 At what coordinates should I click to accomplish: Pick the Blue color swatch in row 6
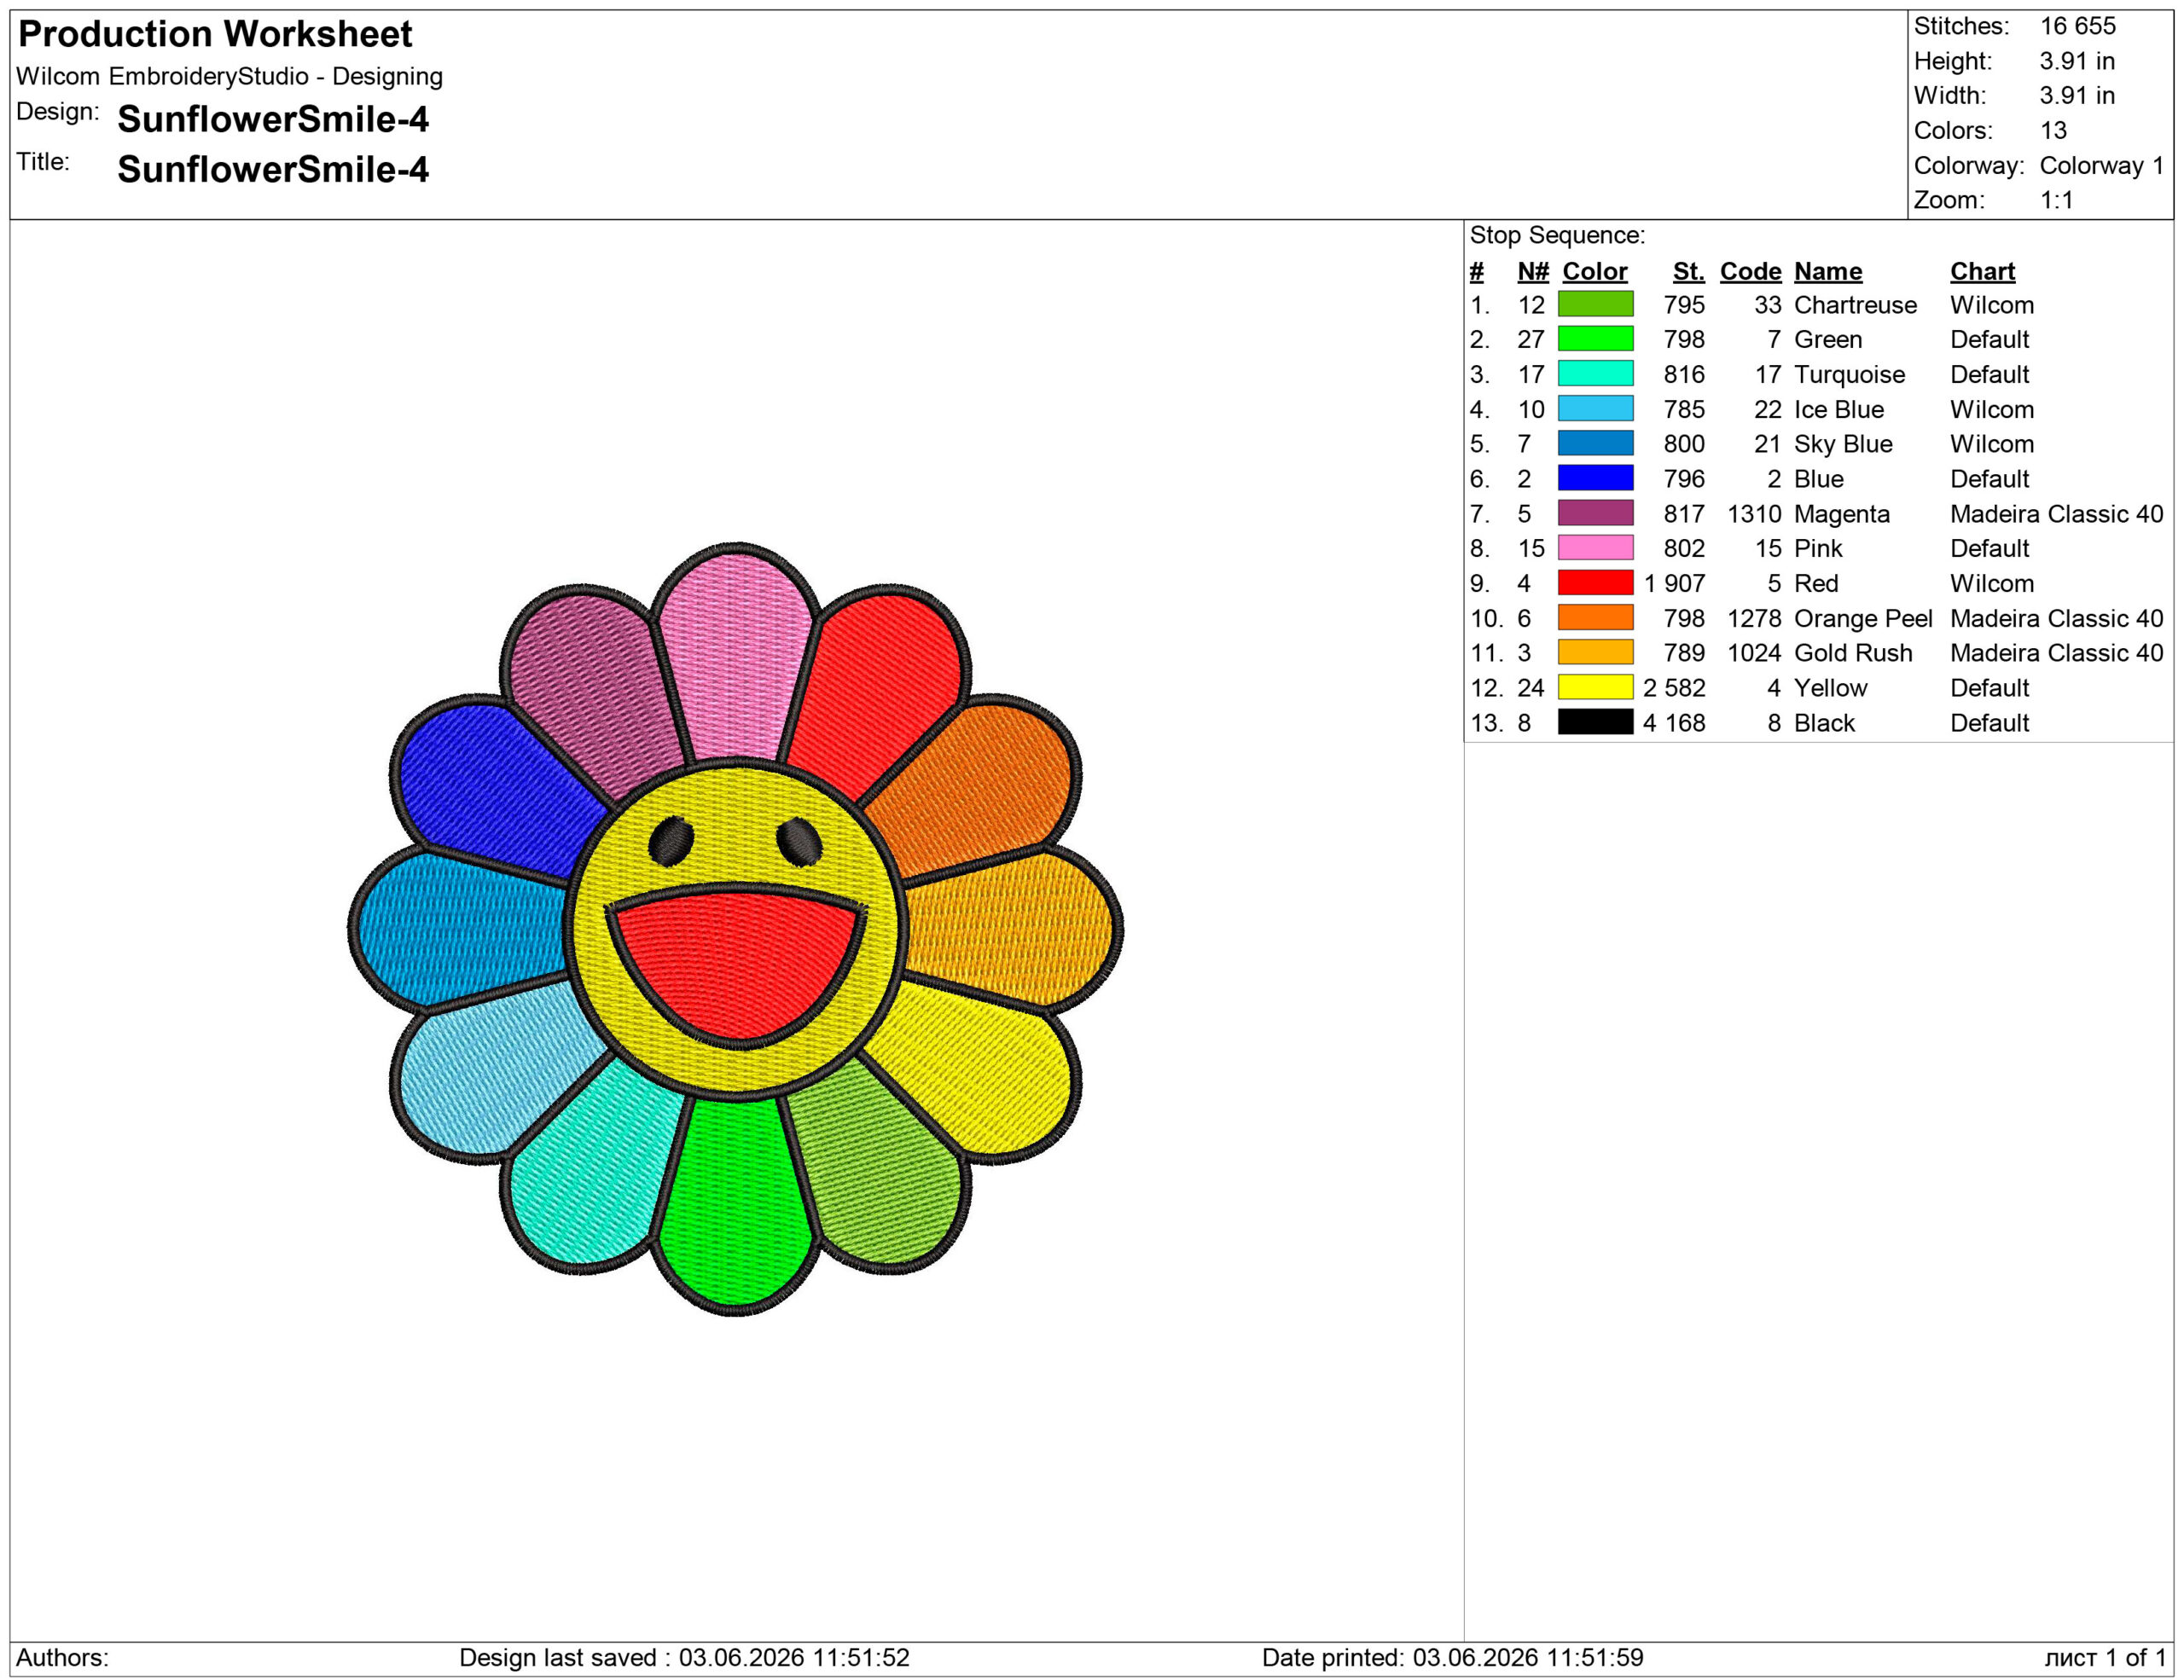(1595, 478)
